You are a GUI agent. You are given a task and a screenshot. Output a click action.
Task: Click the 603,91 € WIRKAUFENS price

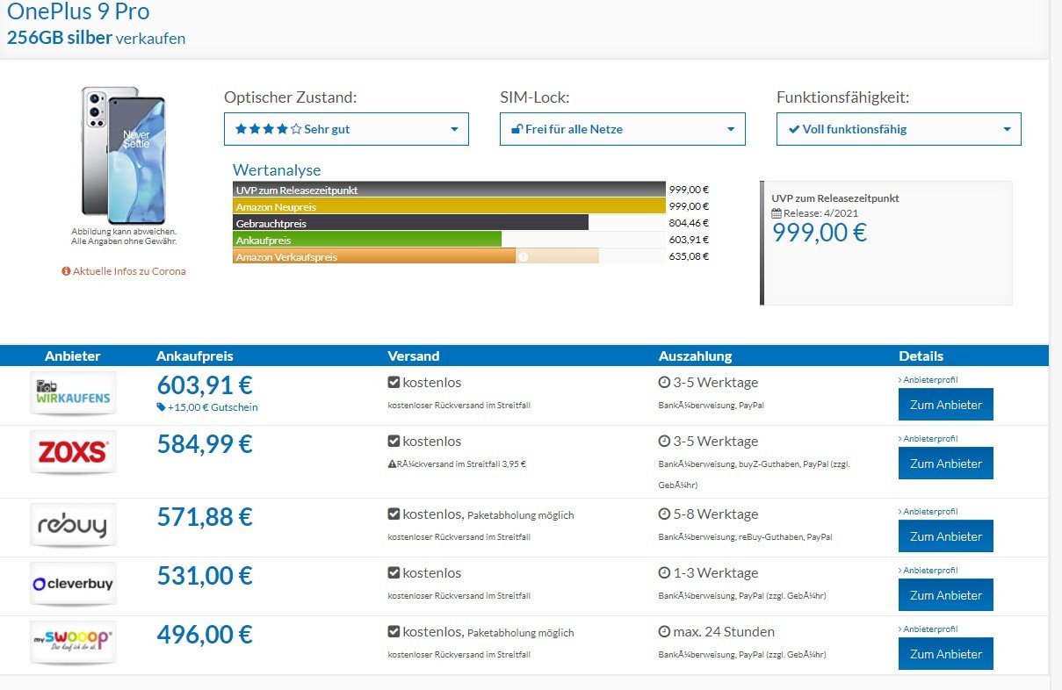pyautogui.click(x=205, y=385)
